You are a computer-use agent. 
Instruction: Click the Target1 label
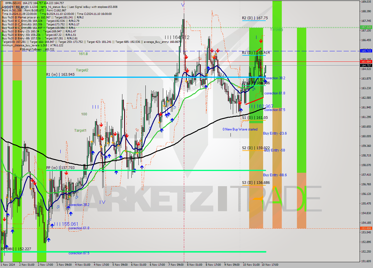[x=80, y=131]
